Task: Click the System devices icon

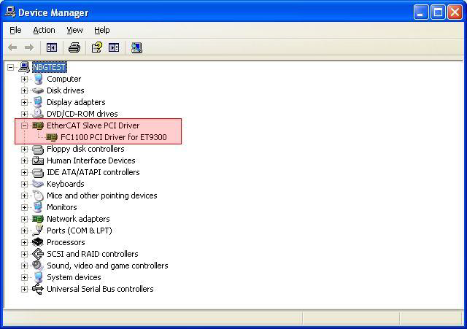Action: pos(38,277)
